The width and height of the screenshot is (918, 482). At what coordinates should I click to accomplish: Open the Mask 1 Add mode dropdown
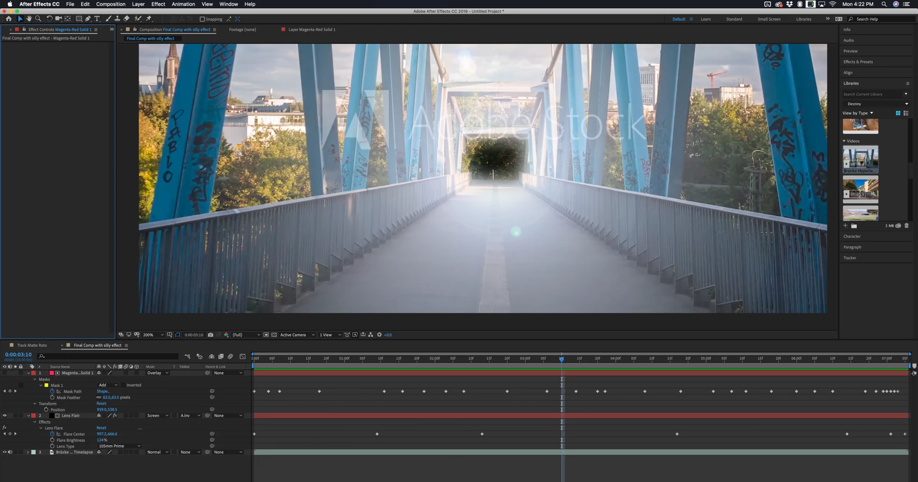pos(108,385)
